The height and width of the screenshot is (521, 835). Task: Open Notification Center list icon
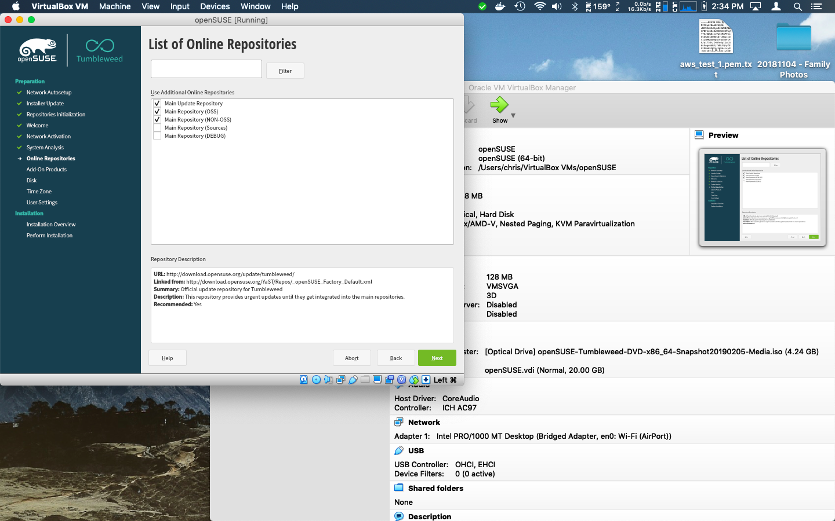pos(816,6)
